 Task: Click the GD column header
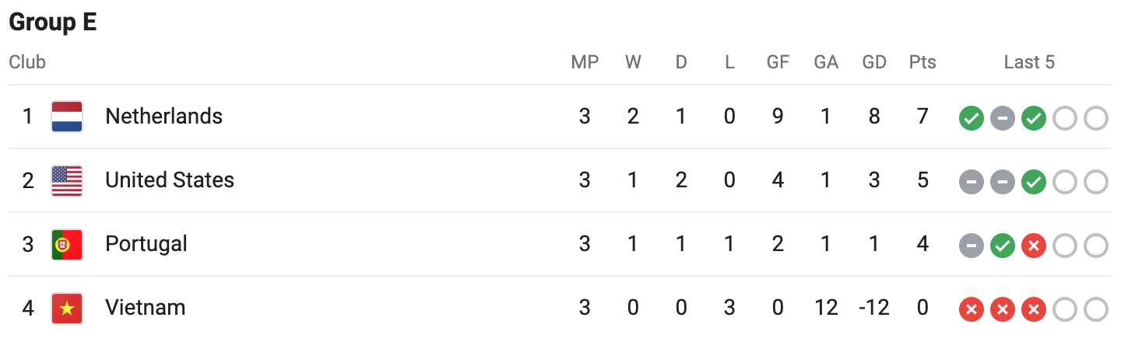tap(874, 62)
